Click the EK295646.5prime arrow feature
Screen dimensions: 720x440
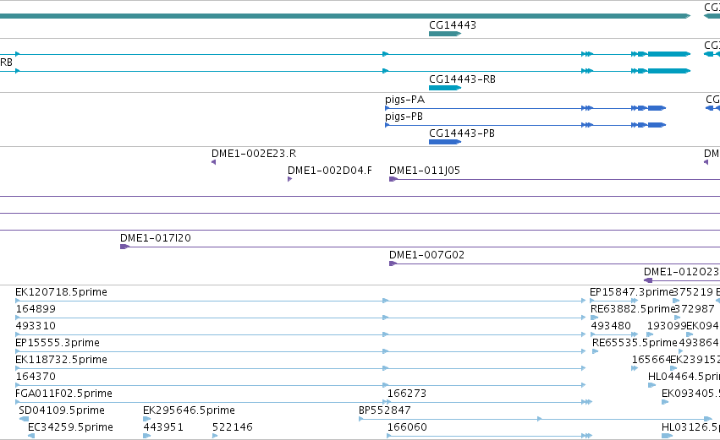click(x=147, y=419)
